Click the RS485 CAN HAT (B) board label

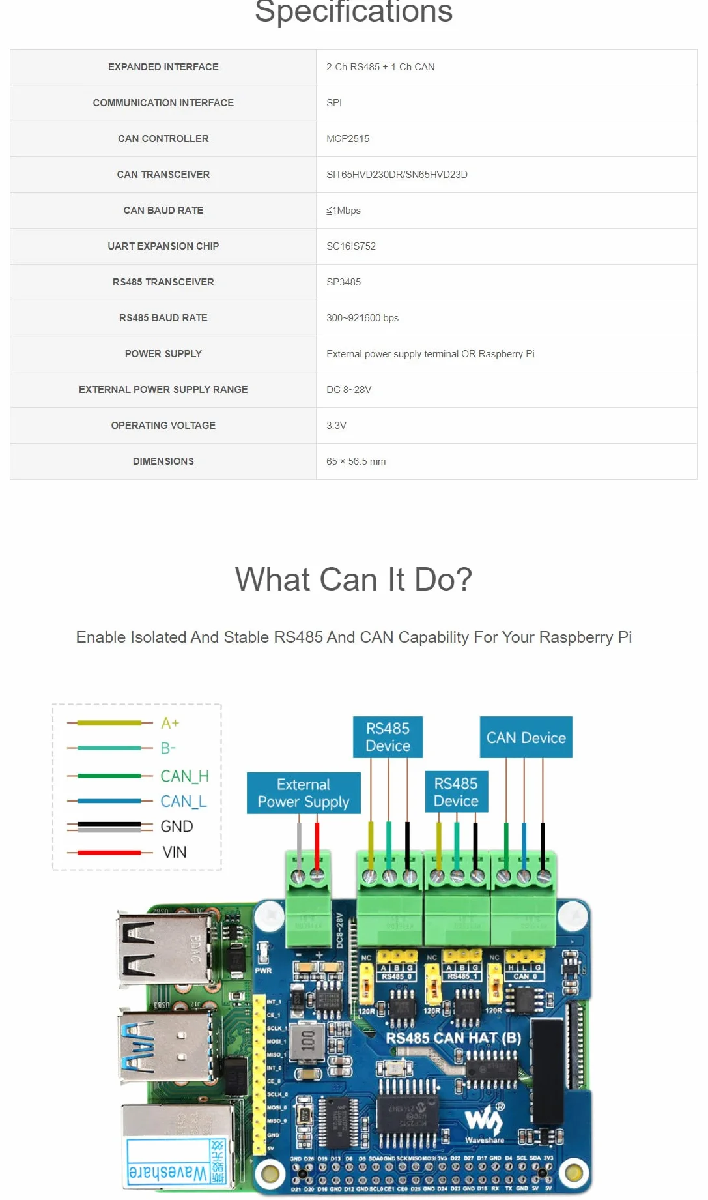click(x=453, y=1038)
